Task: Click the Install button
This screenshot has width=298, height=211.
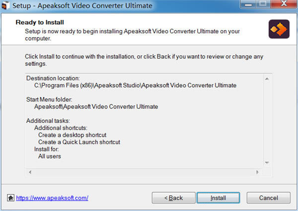Action: coord(218,198)
